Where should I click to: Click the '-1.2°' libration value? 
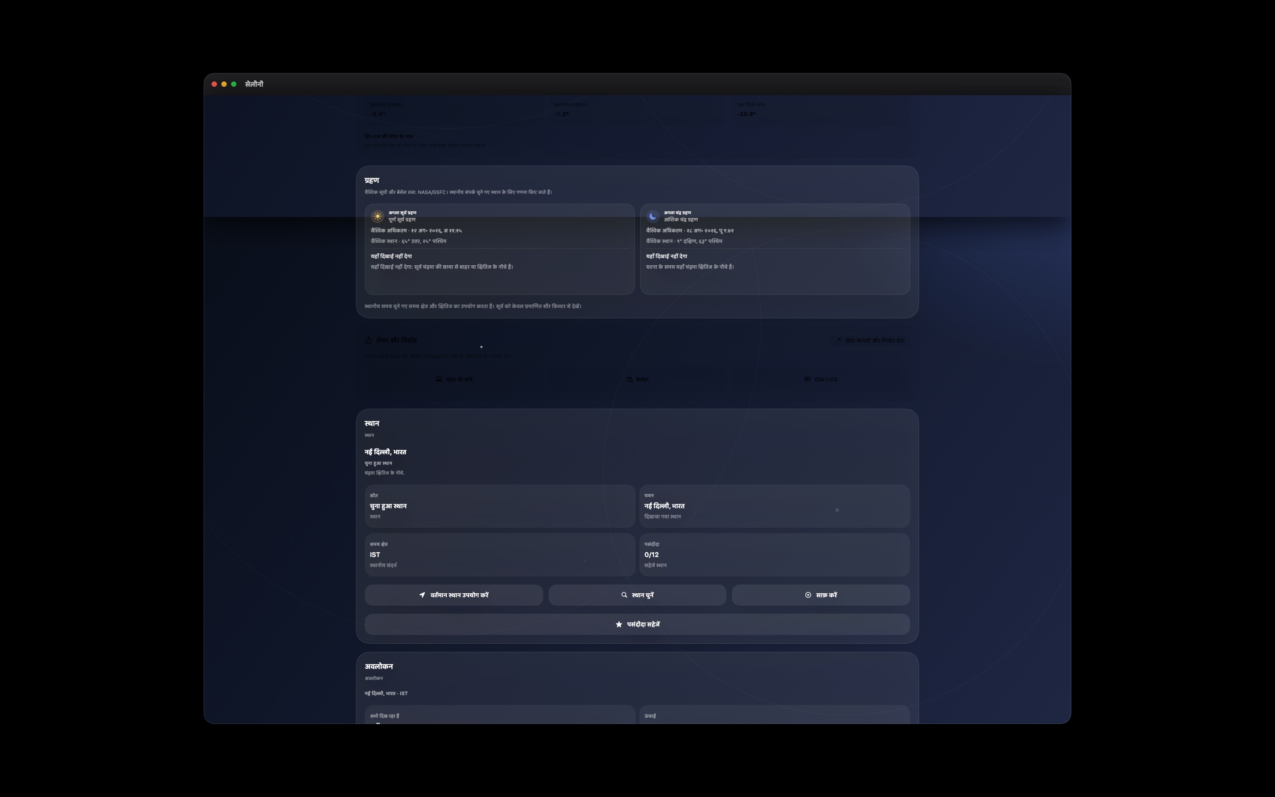pos(561,114)
